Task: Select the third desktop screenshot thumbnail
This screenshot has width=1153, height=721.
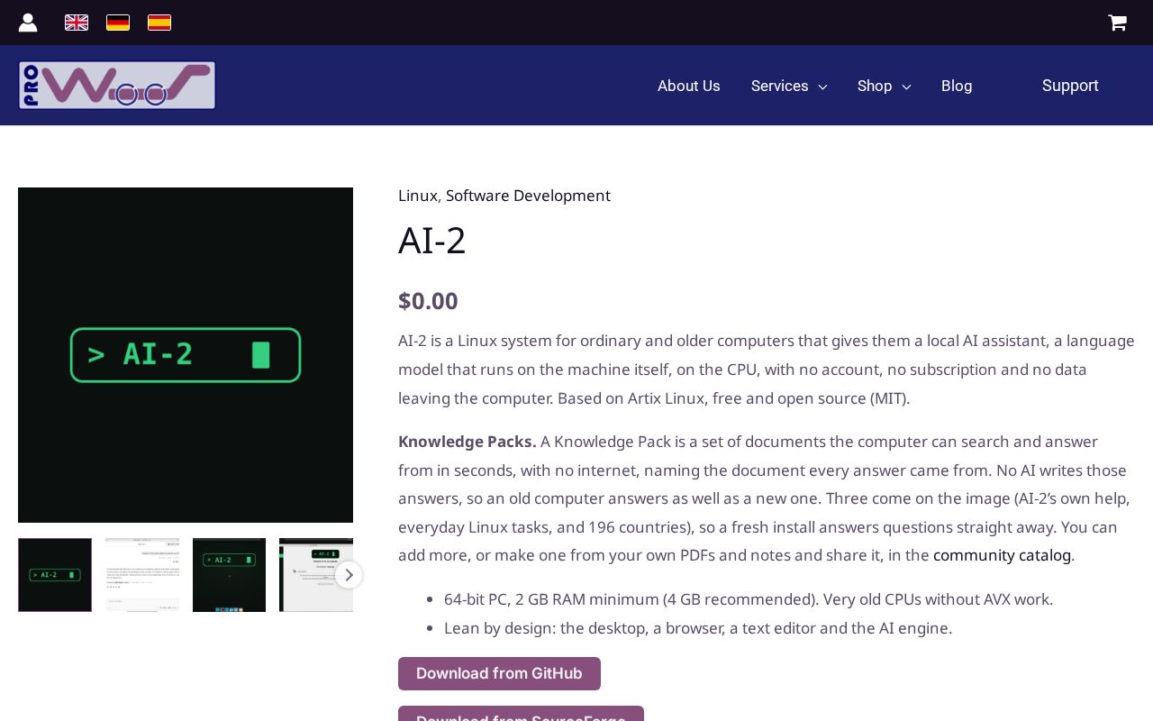Action: pos(229,575)
